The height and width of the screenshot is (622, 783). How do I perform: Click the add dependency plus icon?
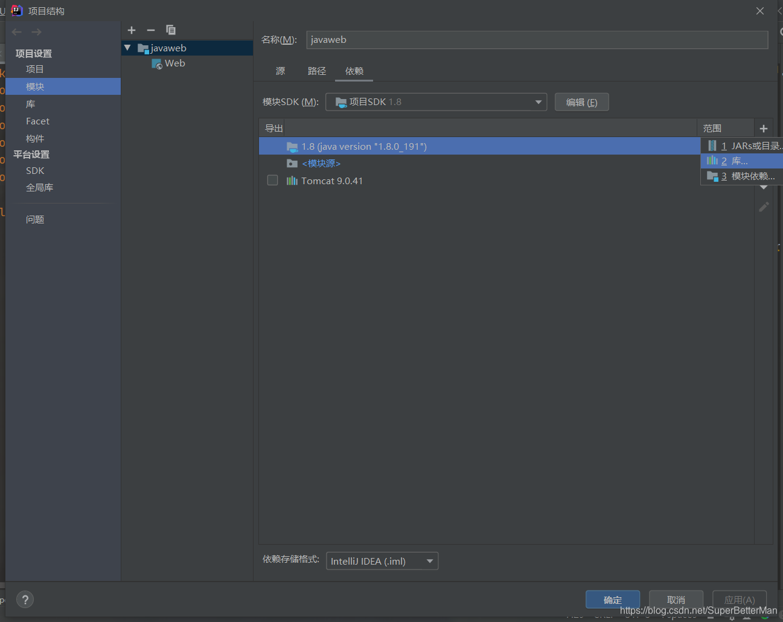tap(764, 129)
